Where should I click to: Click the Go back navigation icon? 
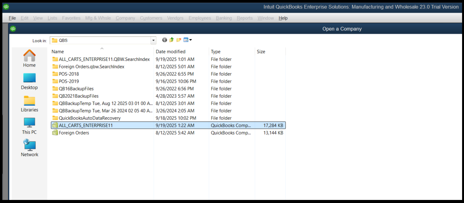point(165,40)
